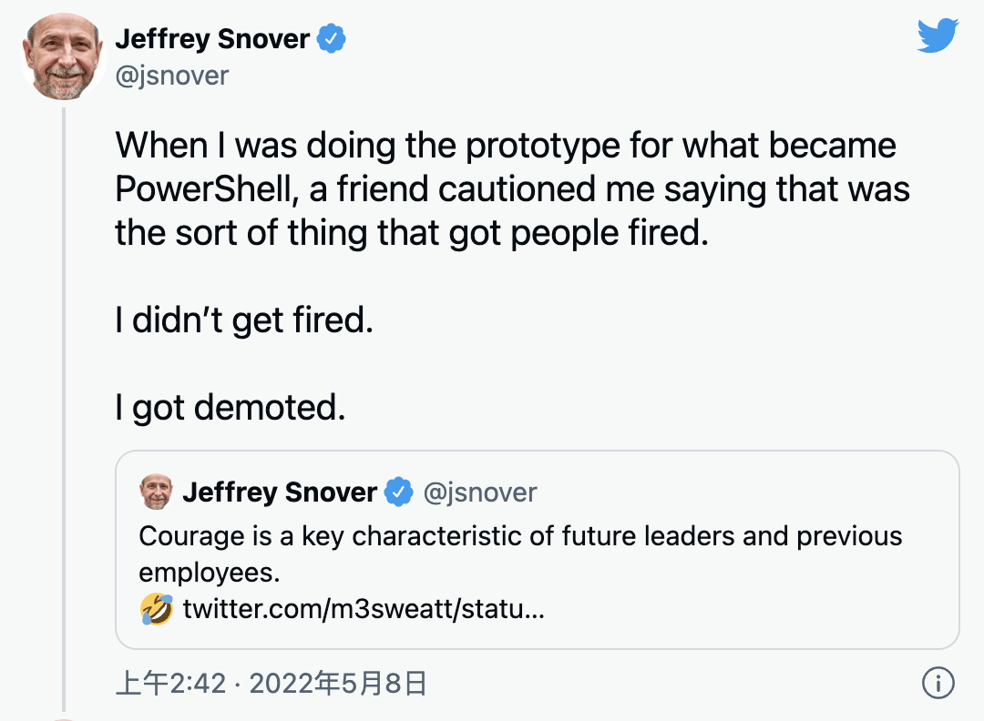Click the 'I got demoted.' line
The image size is (984, 721).
click(x=231, y=408)
